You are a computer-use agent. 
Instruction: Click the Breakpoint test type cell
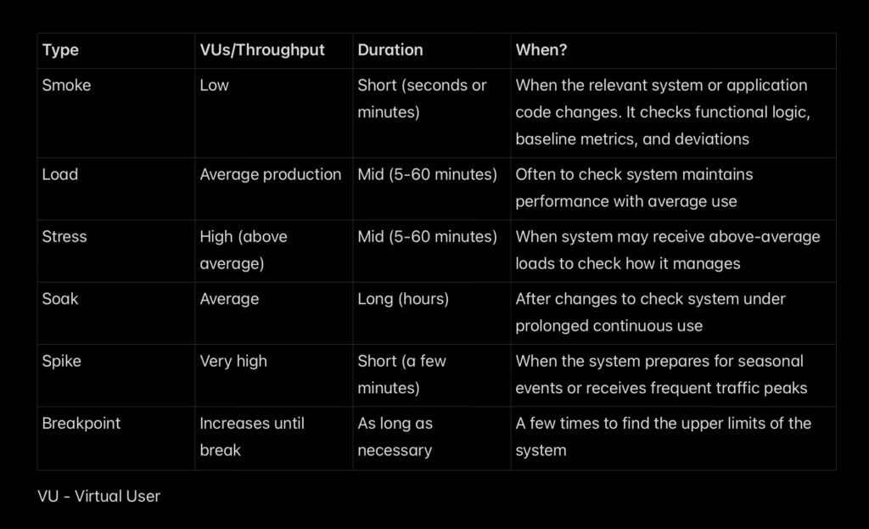point(81,423)
